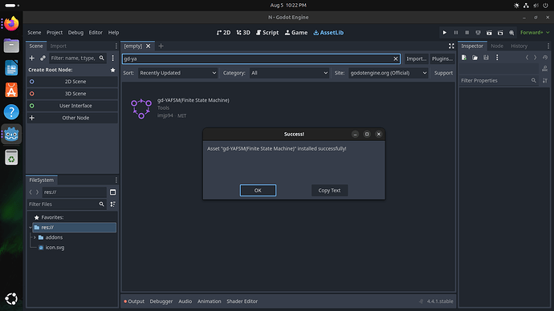Open renderer Forward+ dropdown

[x=535, y=32]
